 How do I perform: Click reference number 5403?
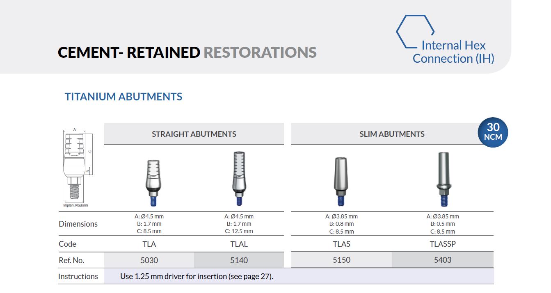point(443,260)
